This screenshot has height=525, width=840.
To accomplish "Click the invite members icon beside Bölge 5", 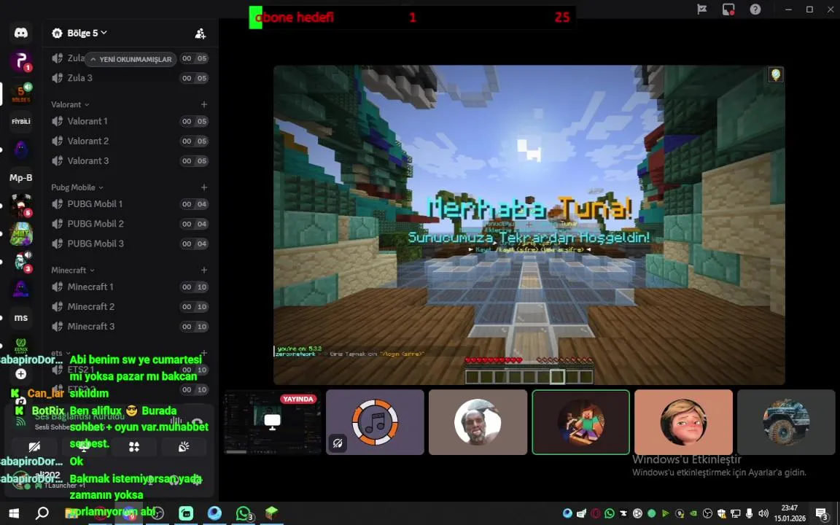I will coord(201,34).
